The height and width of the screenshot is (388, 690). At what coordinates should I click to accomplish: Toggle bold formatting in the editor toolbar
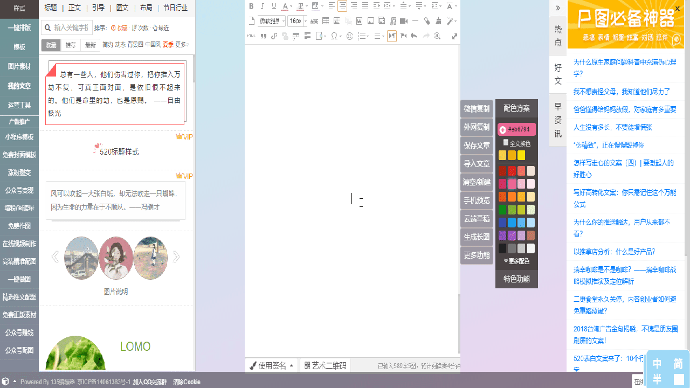tap(251, 6)
